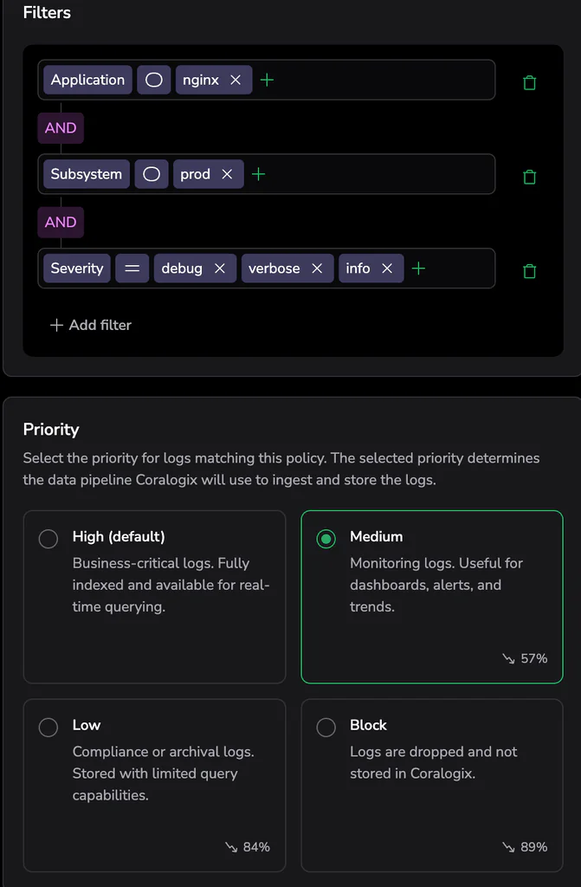581x887 pixels.
Task: Remove the info severity tag
Action: pyautogui.click(x=387, y=269)
